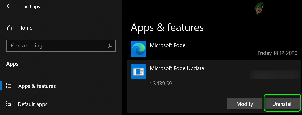This screenshot has height=115, width=302.
Task: Click the Friday 18 12 2020 date
Action: 277,53
